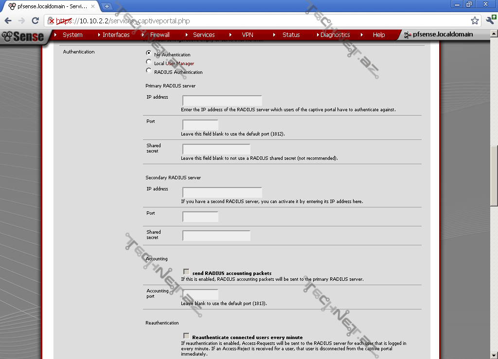
Task: Choose RADIUS Authentication option
Action: coord(149,70)
